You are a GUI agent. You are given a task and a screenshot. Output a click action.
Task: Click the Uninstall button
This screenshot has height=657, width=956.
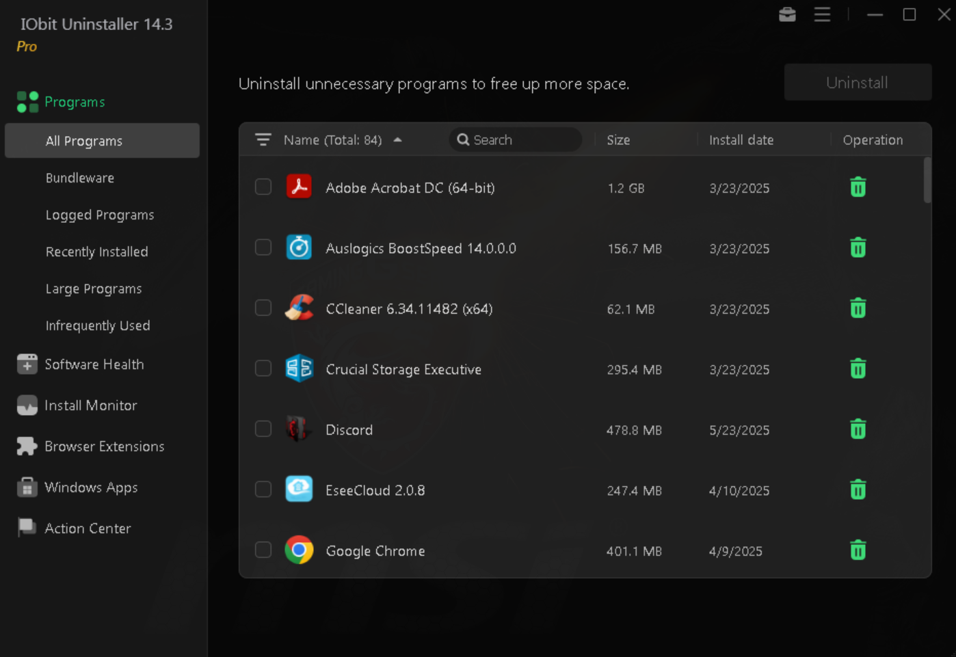pyautogui.click(x=858, y=83)
